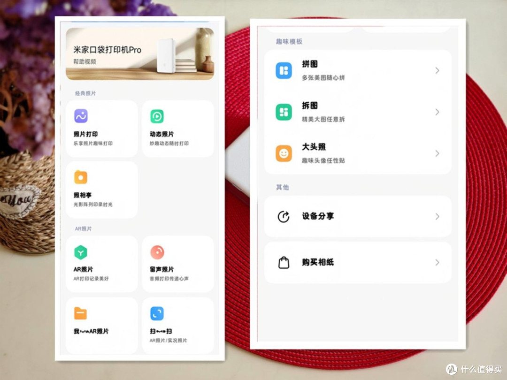Viewport: 507px width, 380px height.
Task: Open 购买相纸 buy paper label
Action: (x=318, y=262)
